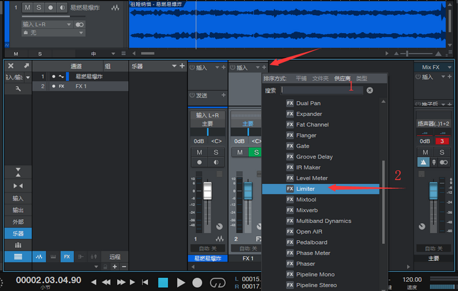Open the 乐器 panel dropdown arrow
This screenshot has width=458, height=291.
[173, 66]
